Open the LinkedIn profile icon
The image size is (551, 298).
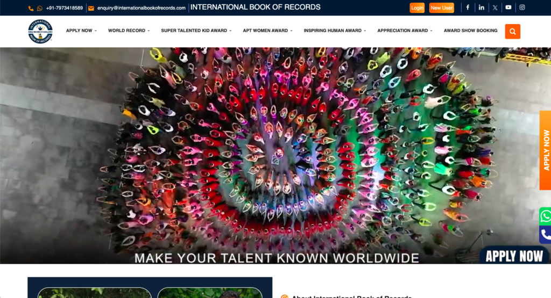click(x=482, y=8)
